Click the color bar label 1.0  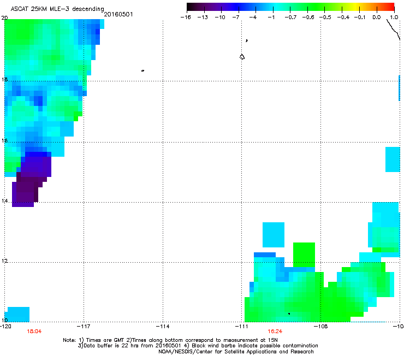pyautogui.click(x=394, y=17)
